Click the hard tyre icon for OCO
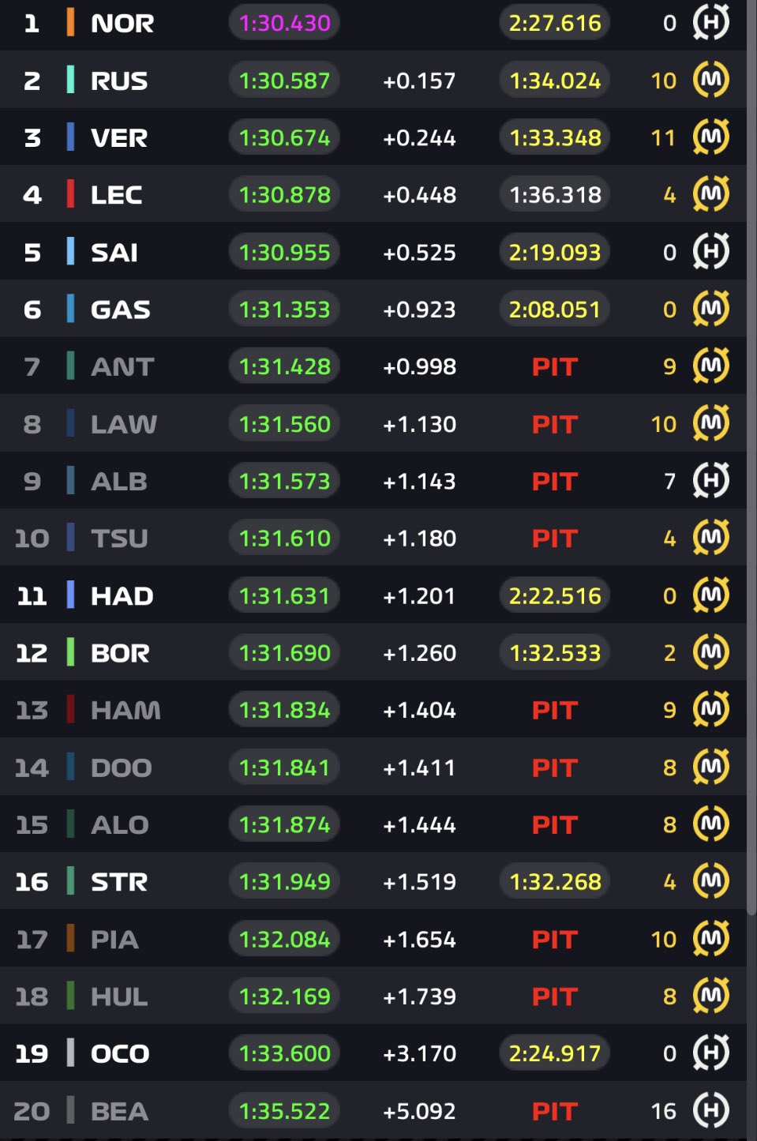The width and height of the screenshot is (757, 1141). 710,1053
